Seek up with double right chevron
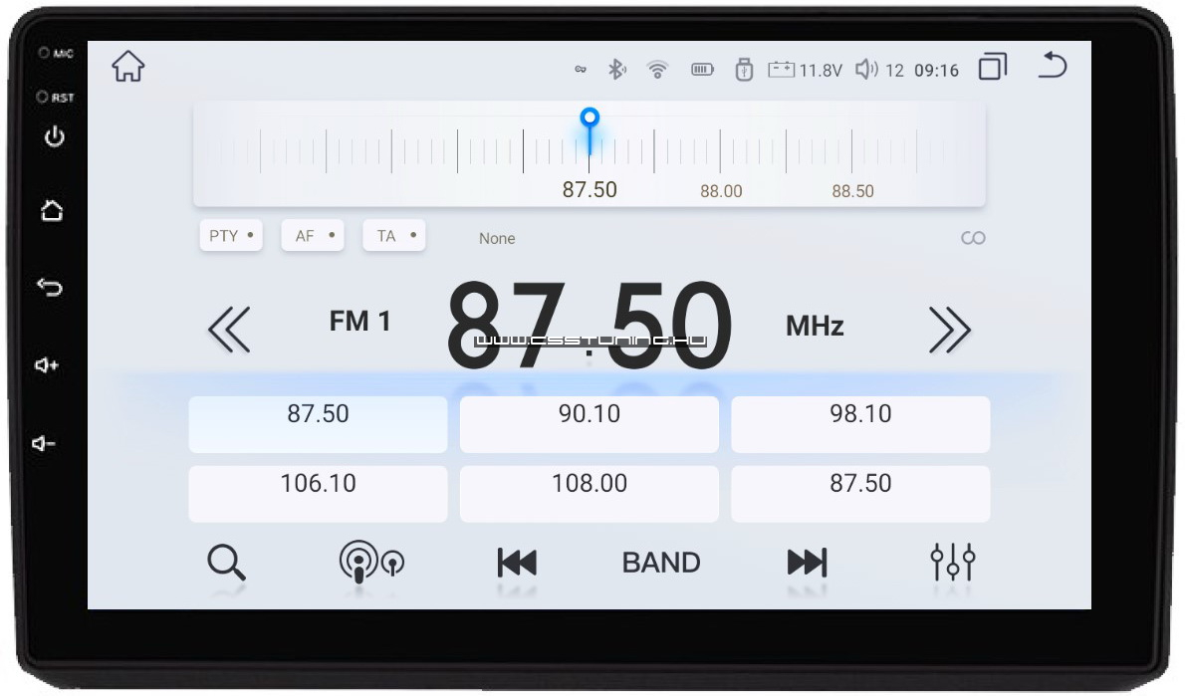This screenshot has height=696, width=1185. (949, 330)
